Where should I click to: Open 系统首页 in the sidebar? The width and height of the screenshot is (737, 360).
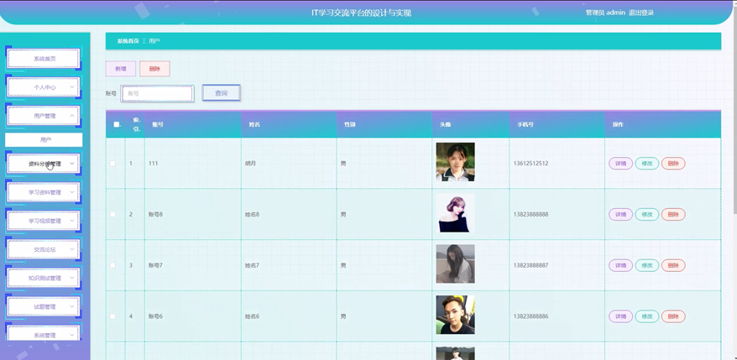point(44,59)
